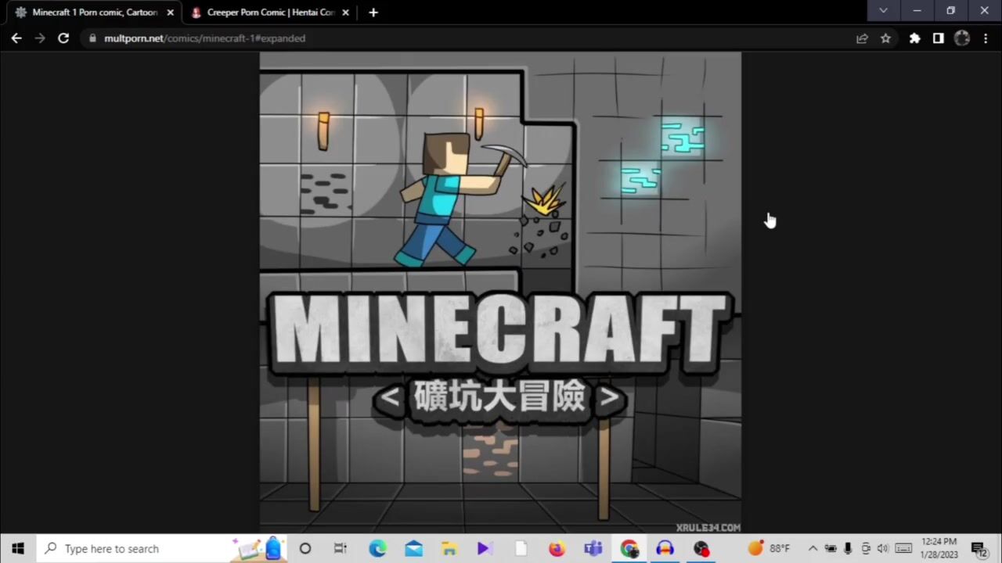Viewport: 1002px width, 563px height.
Task: View site info via the padlock icon
Action: coord(92,38)
